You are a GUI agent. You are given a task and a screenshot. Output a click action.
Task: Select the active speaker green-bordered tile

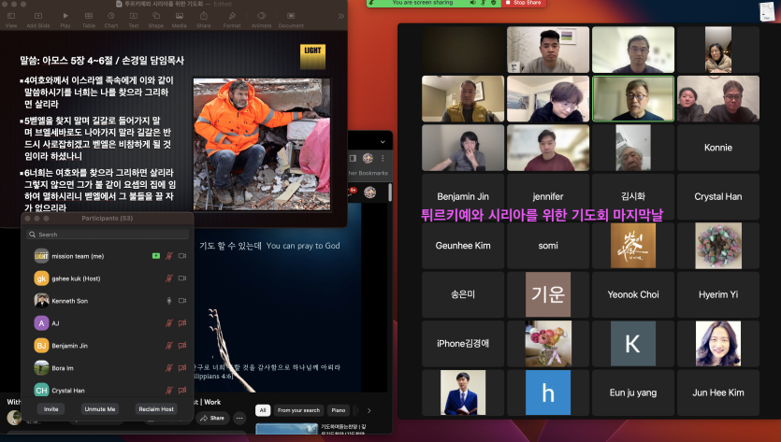[x=633, y=98]
